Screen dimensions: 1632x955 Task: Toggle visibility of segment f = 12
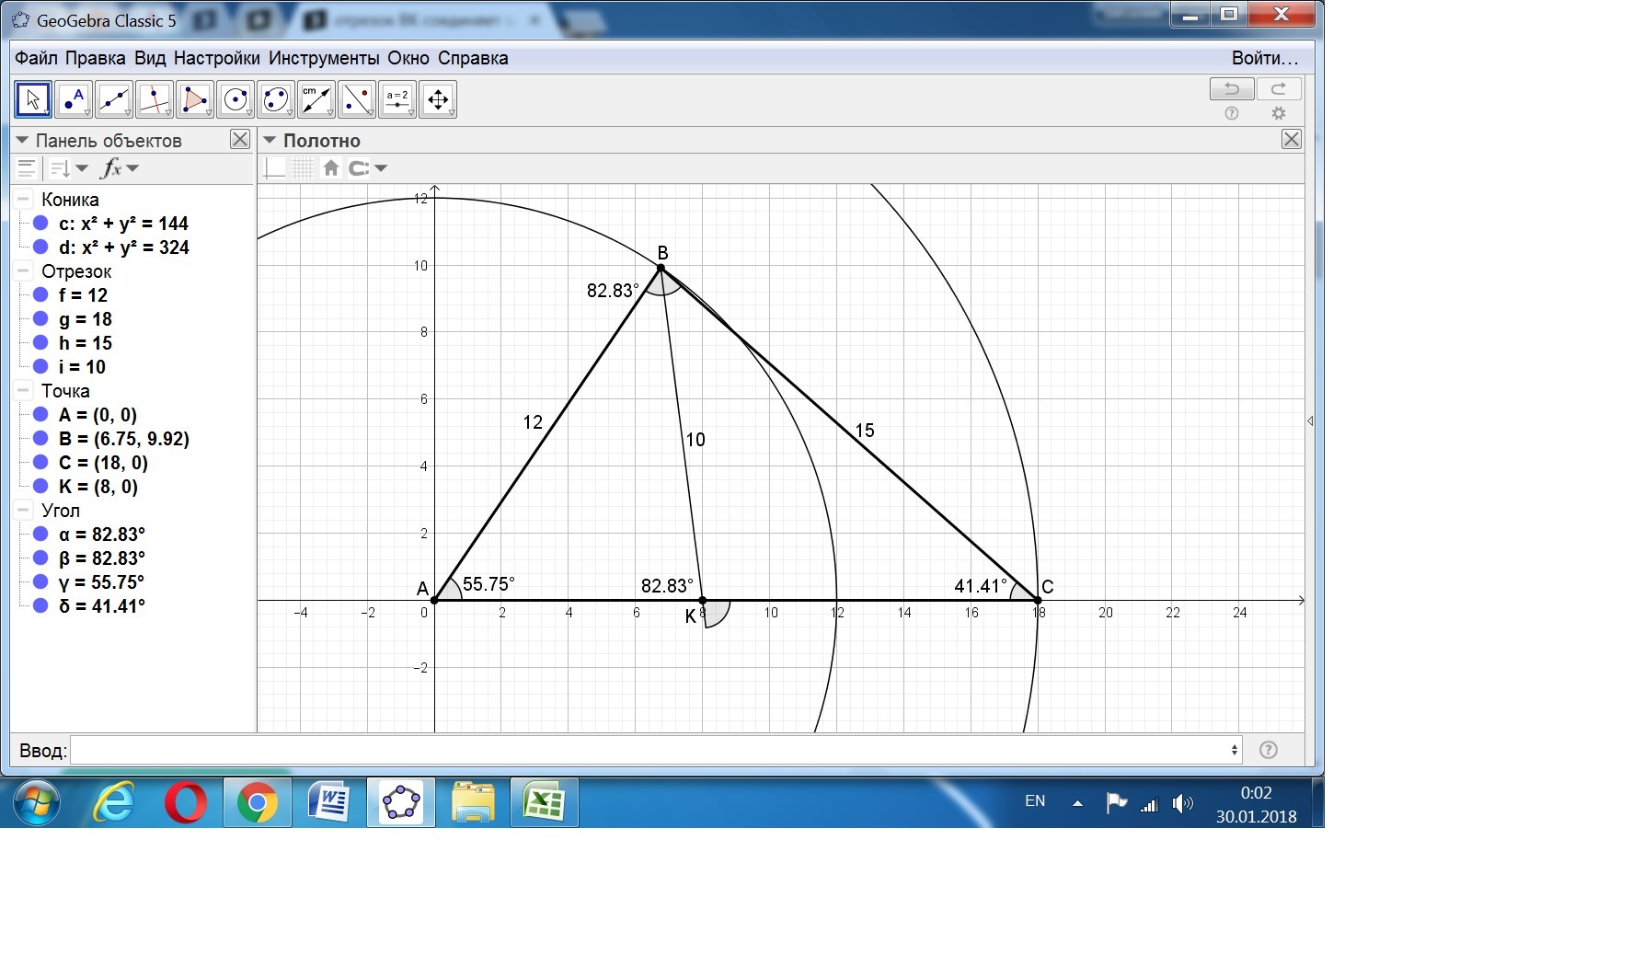[x=40, y=294]
